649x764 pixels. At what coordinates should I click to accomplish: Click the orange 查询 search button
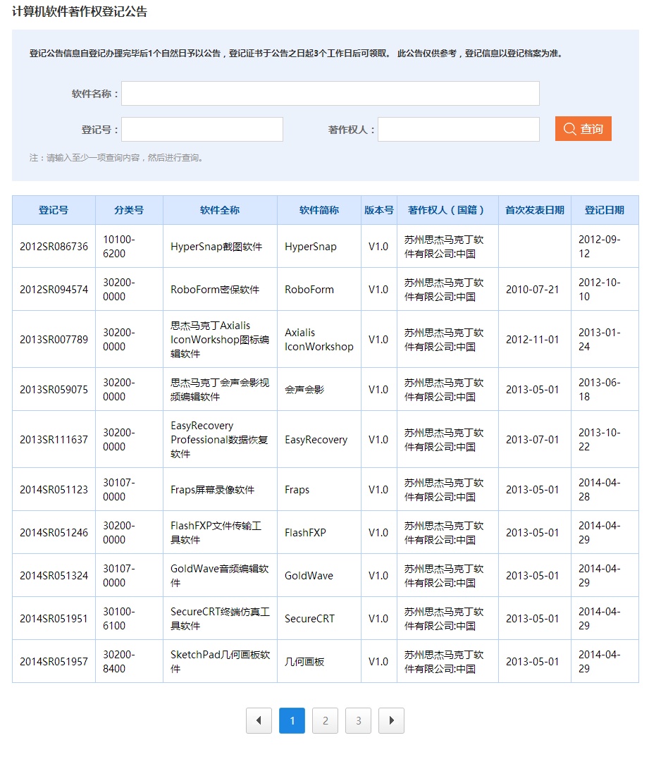coord(583,129)
